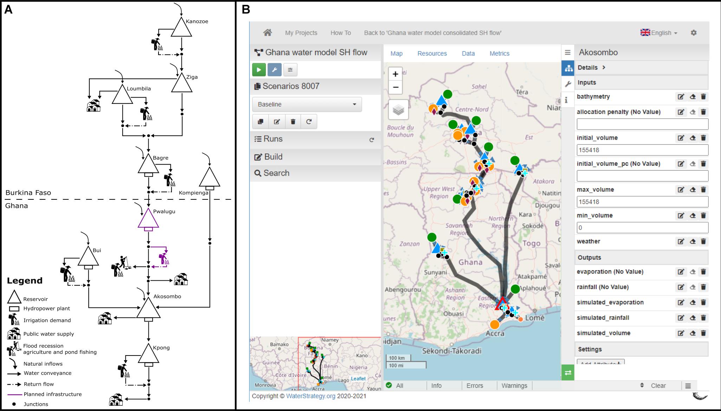The image size is (721, 411).
Task: Edit the Baseline scenario icon
Action: pyautogui.click(x=277, y=122)
